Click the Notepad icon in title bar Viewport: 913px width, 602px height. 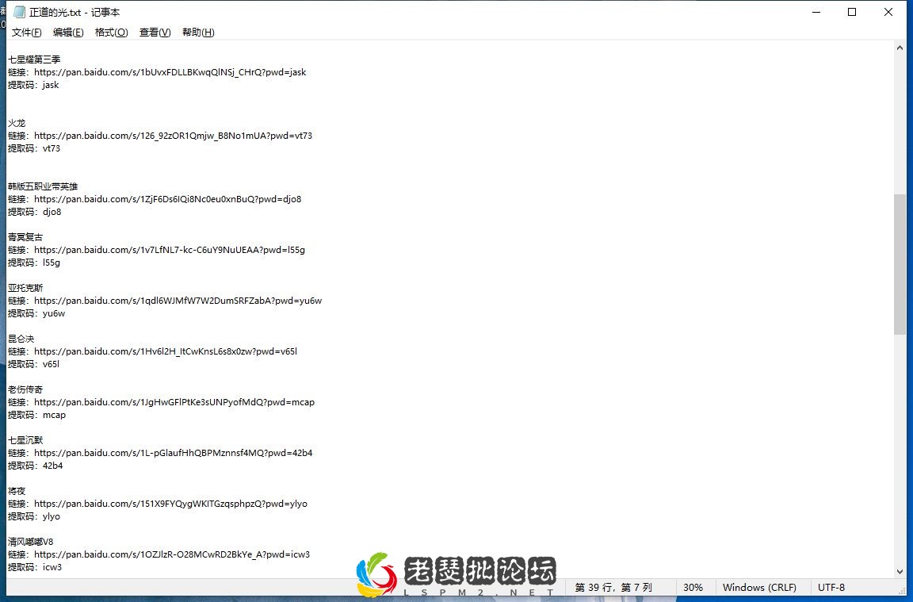point(19,12)
